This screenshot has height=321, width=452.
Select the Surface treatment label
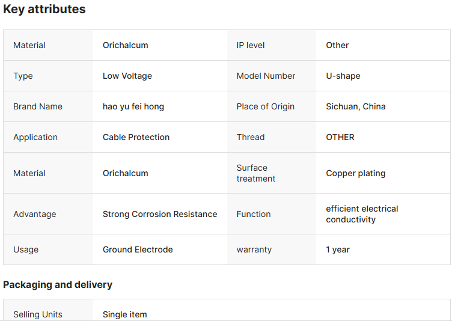tap(256, 173)
